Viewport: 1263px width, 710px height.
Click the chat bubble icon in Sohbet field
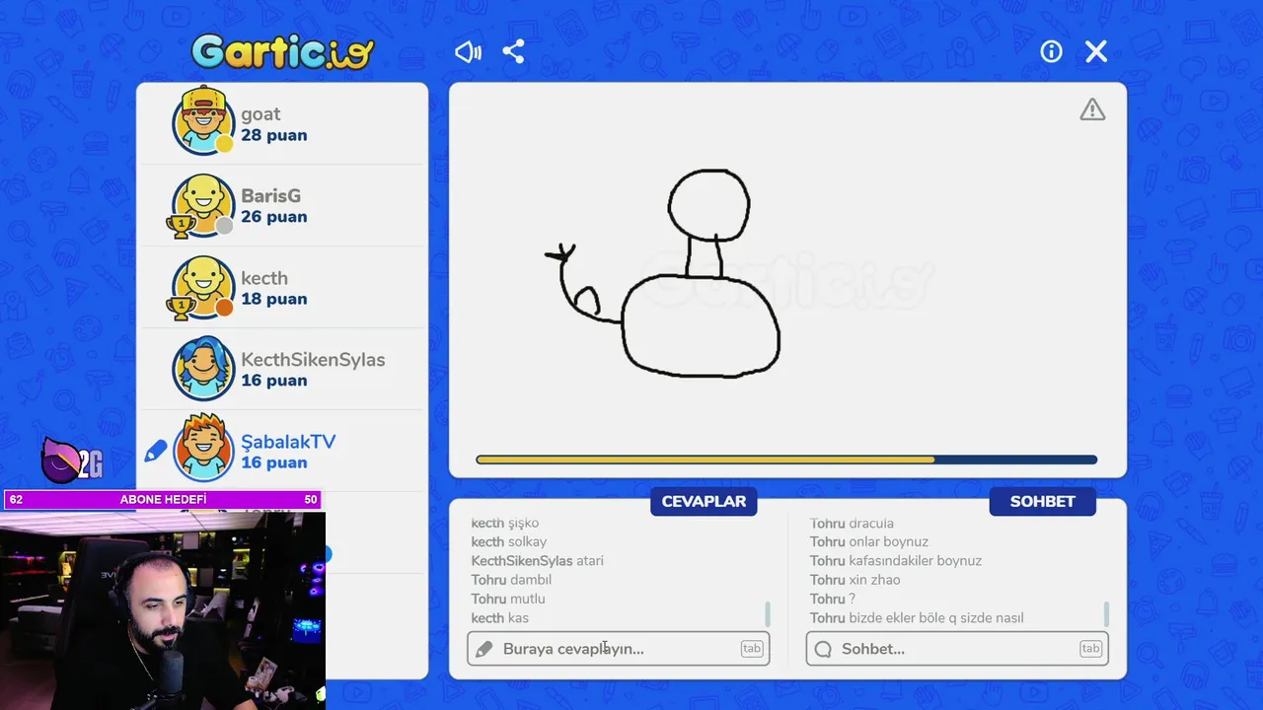(823, 649)
